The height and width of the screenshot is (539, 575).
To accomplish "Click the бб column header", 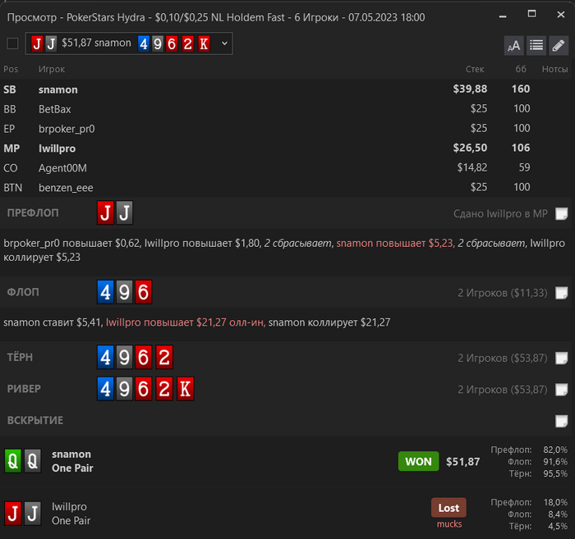I will [521, 69].
